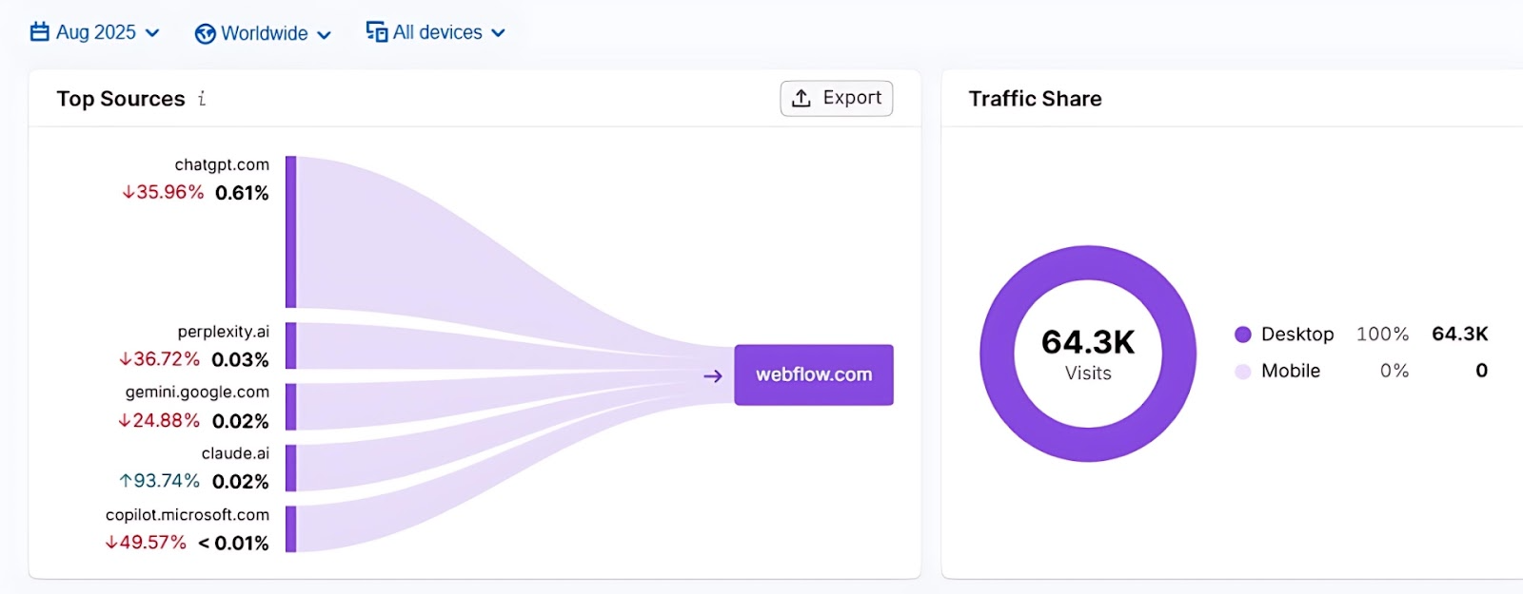Open the All devices filter dropdown

click(x=438, y=32)
